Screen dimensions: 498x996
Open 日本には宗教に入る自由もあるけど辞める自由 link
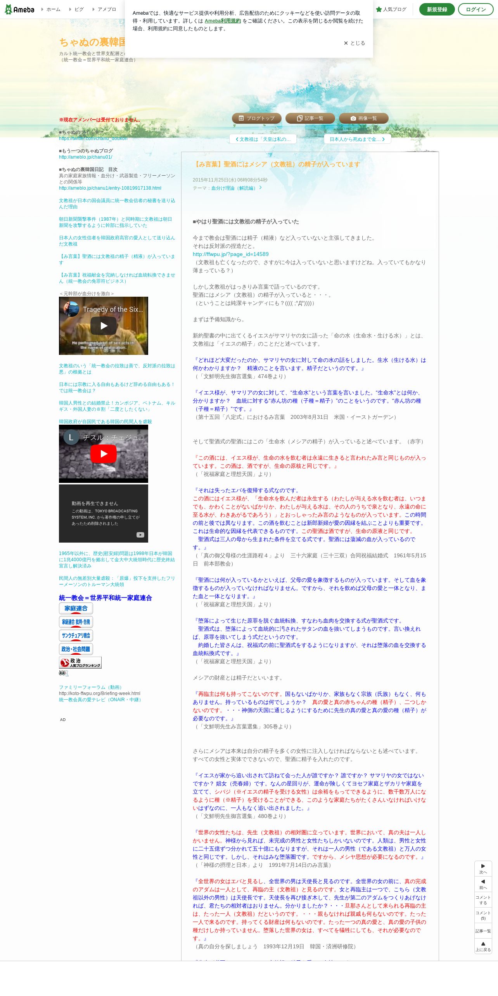click(x=117, y=387)
